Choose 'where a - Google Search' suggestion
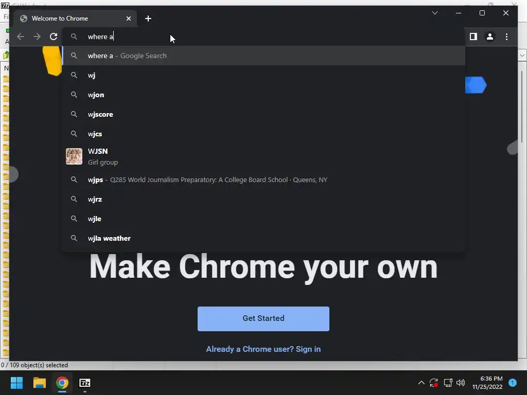 [x=264, y=56]
